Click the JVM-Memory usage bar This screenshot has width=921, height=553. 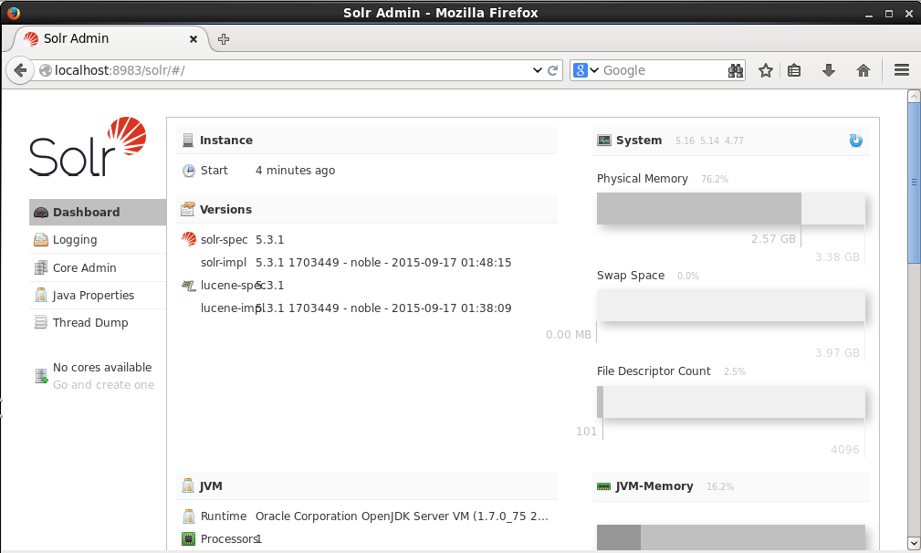[731, 537]
